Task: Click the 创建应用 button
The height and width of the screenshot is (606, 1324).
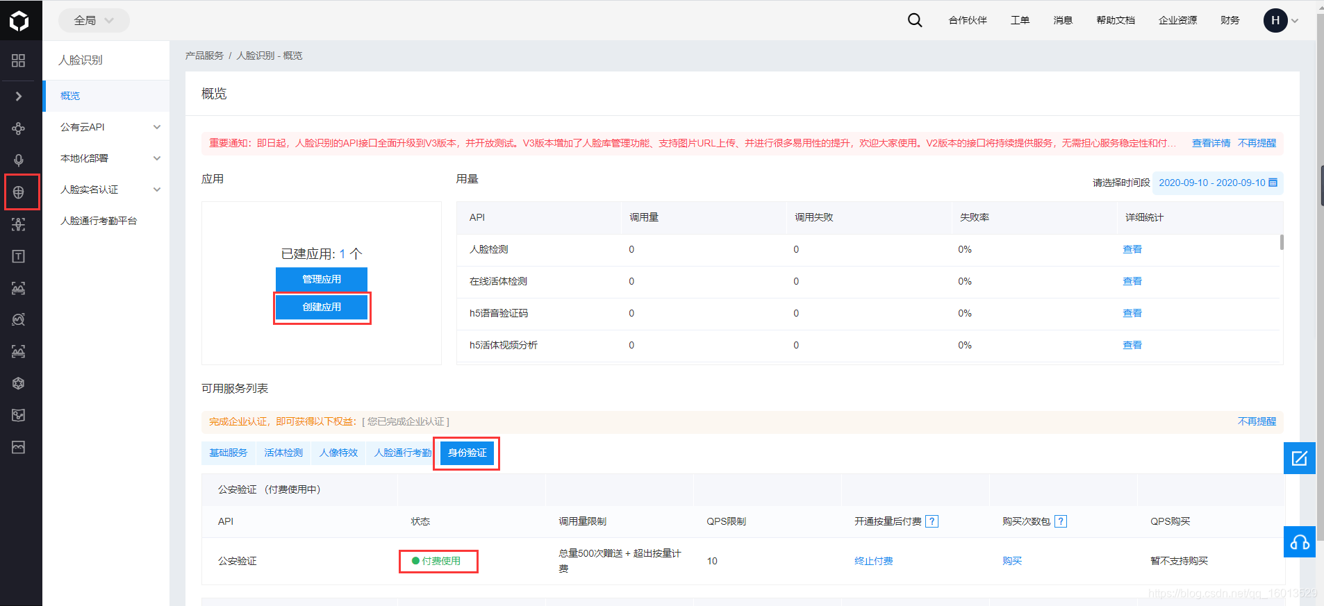Action: pos(322,307)
